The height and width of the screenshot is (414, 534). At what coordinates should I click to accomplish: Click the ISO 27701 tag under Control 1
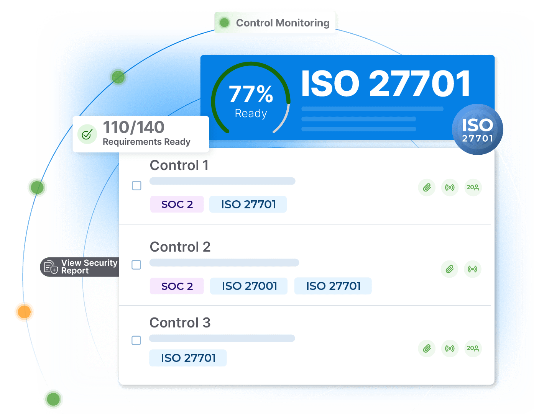(x=248, y=205)
